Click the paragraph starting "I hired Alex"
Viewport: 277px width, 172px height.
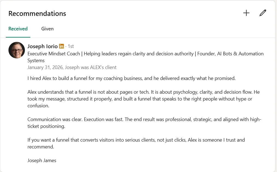click(x=131, y=78)
